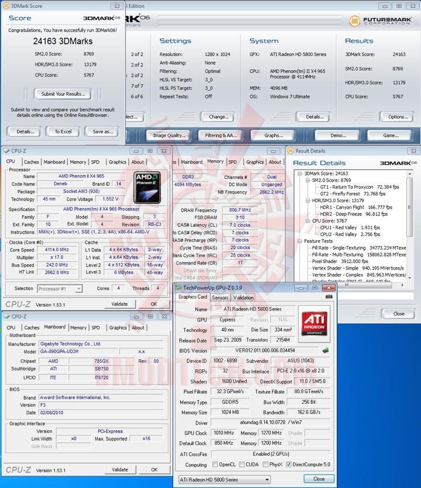Click the BIOS Version field in GPU-Z

265,351
